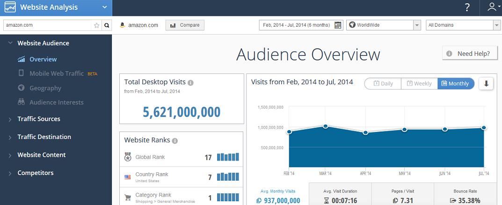502x205 pixels.
Task: Expand the Website Content section
Action: pyautogui.click(x=41, y=155)
